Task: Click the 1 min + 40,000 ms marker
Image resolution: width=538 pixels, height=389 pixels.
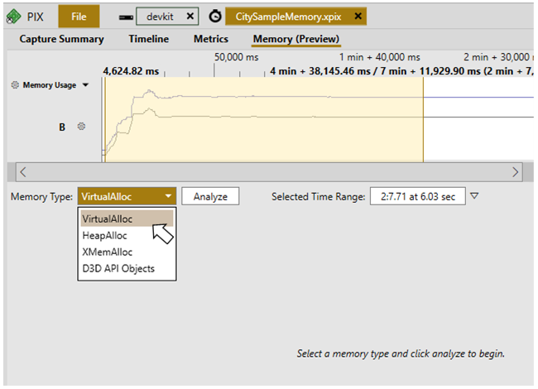Action: (379, 57)
